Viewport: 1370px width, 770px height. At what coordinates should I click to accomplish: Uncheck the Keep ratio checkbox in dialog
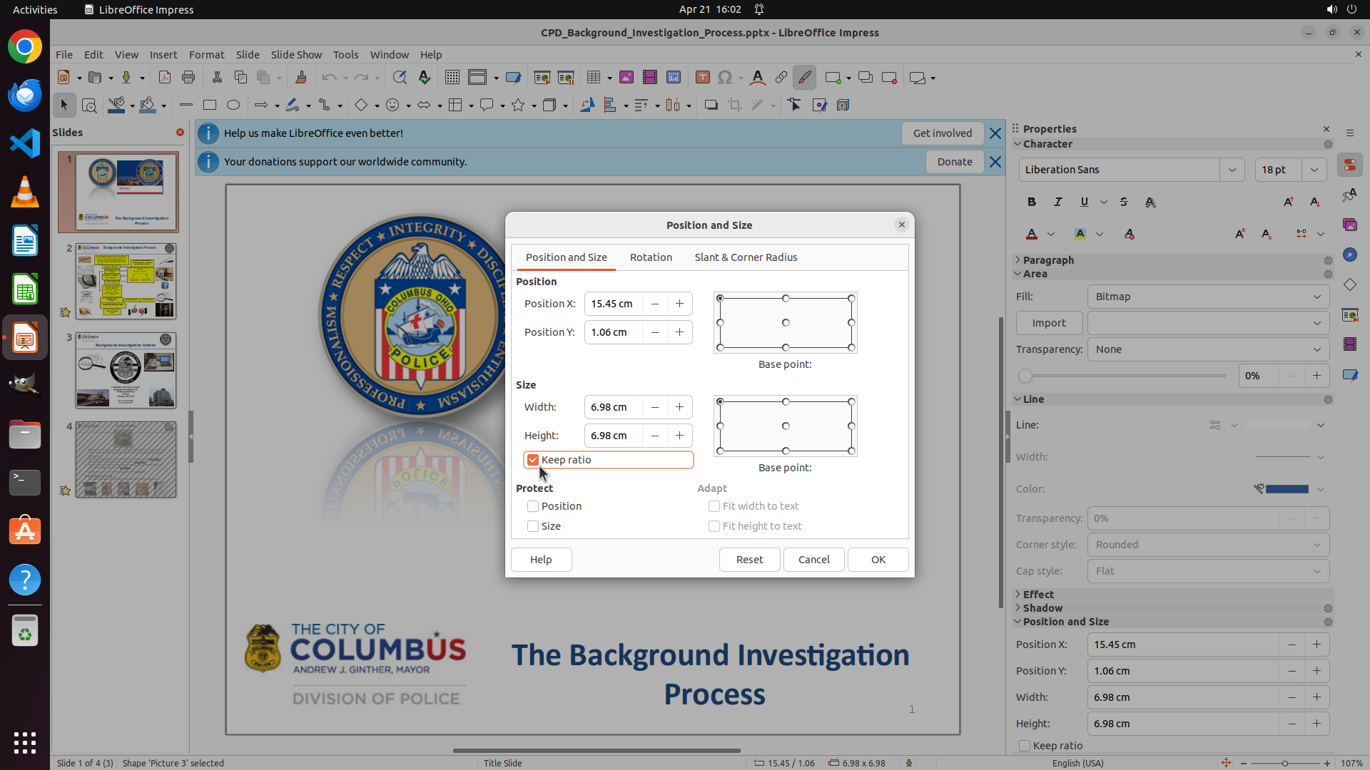[x=533, y=460]
